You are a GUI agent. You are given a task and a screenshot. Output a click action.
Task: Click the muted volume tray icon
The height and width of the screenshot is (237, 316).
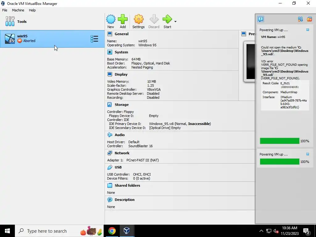coord(276,231)
